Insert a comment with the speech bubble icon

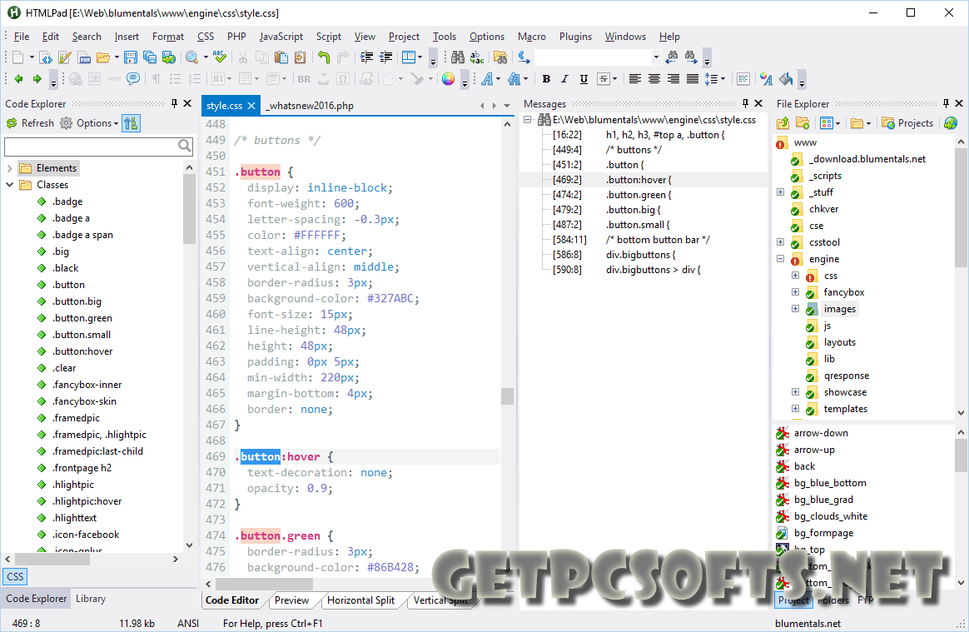133,78
